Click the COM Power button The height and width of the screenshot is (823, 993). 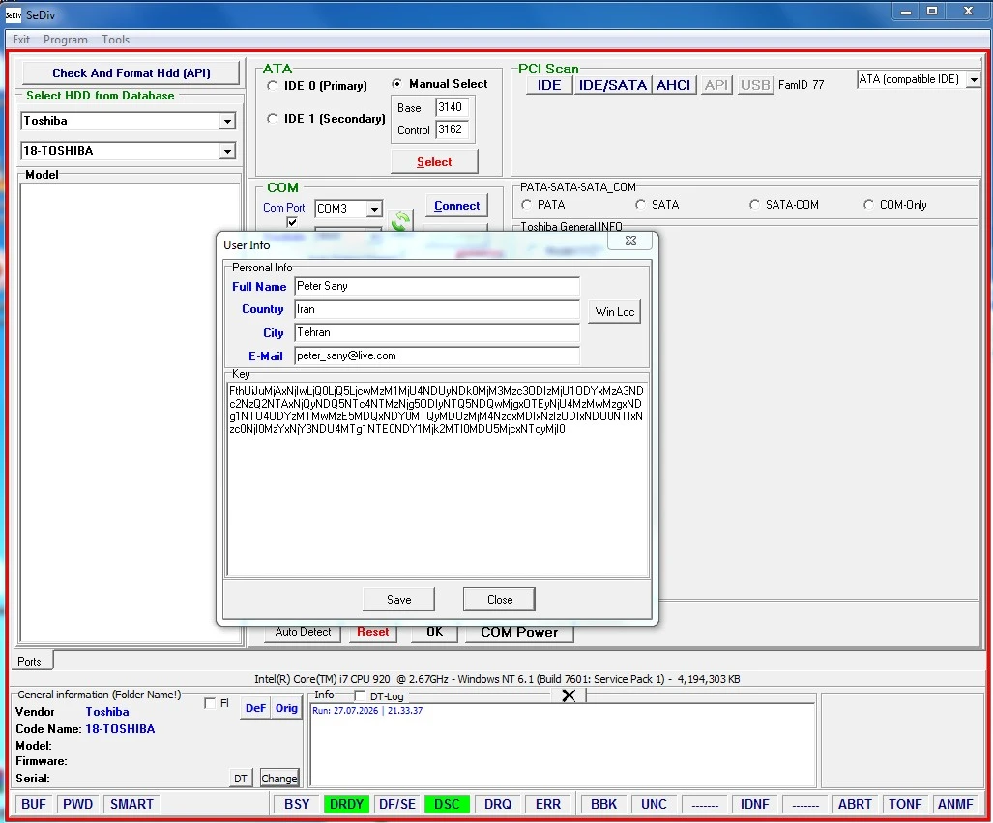(519, 632)
